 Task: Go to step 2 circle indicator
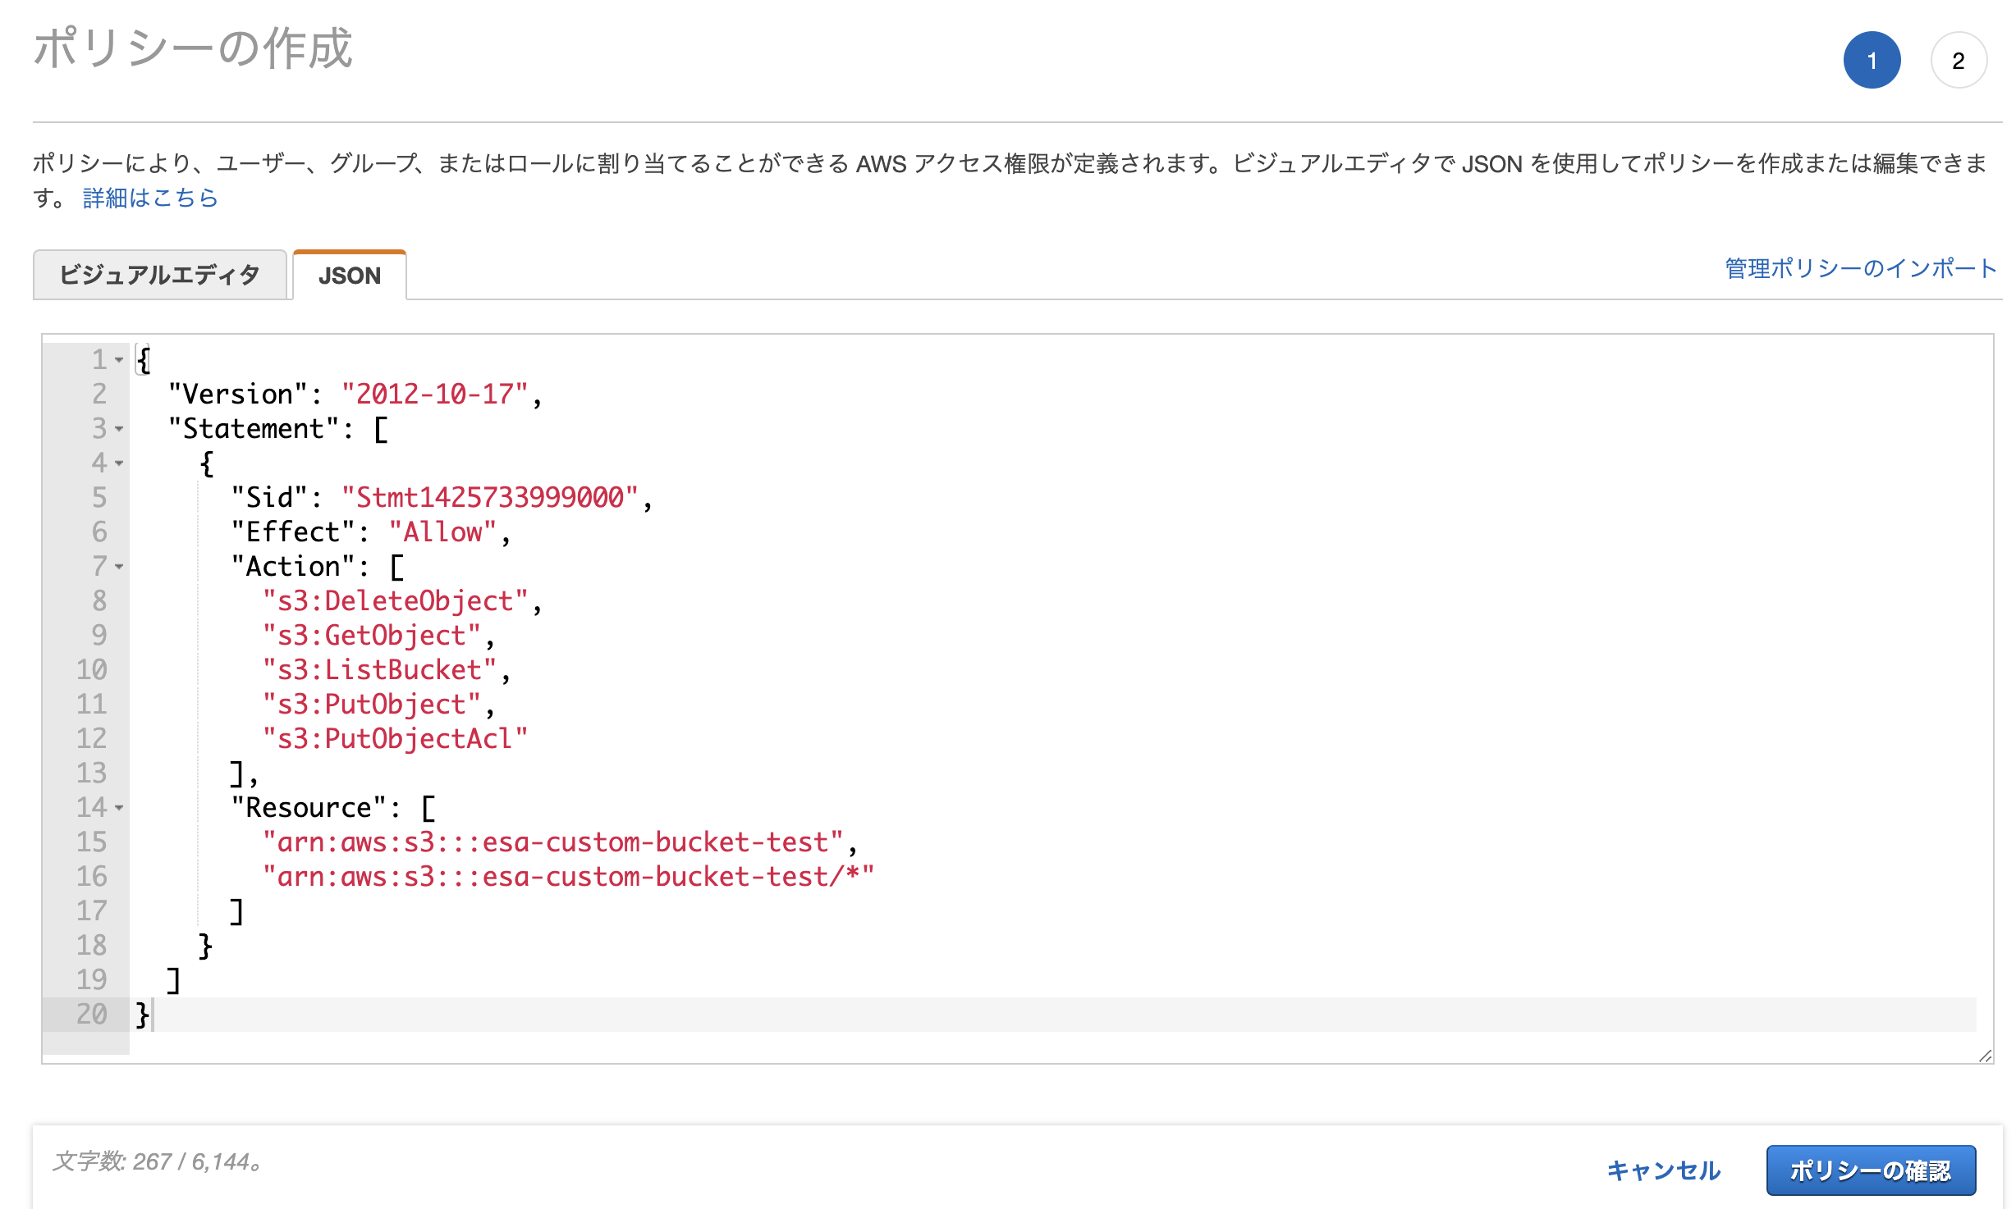click(1959, 60)
